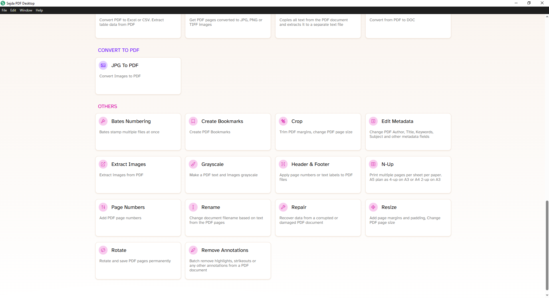Screen dimensions: 549x298
Task: Click the Grayscale brush icon
Action: coord(193,164)
